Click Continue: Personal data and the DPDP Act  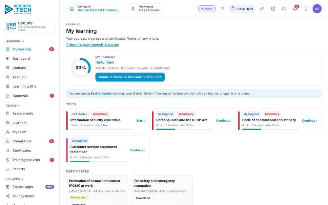coord(130,77)
